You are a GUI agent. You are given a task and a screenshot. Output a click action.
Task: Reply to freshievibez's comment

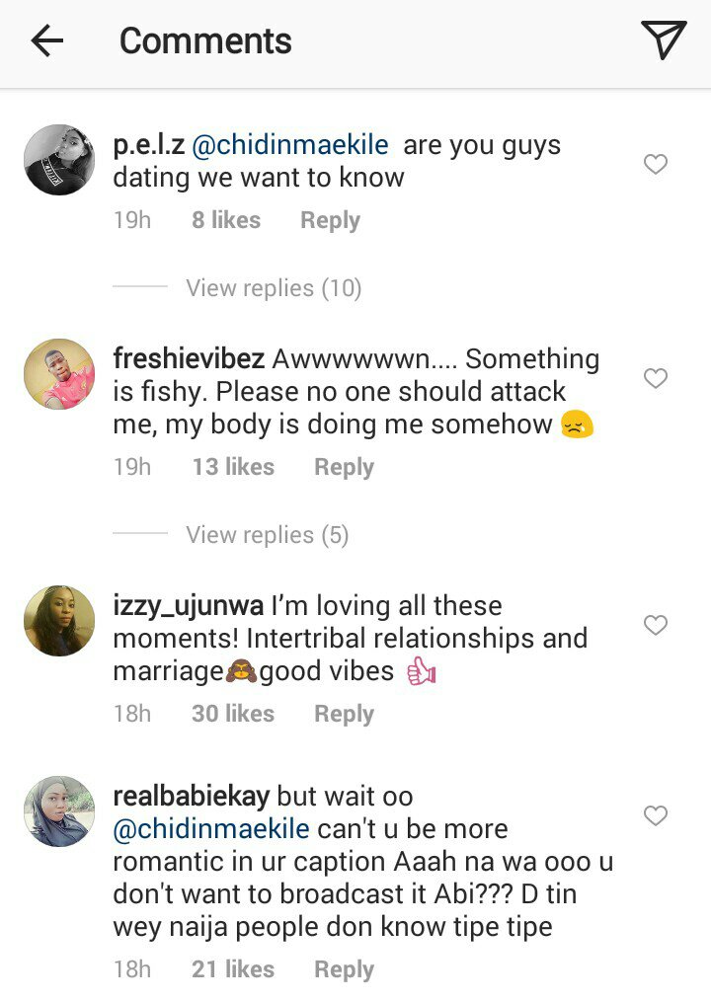(x=344, y=467)
